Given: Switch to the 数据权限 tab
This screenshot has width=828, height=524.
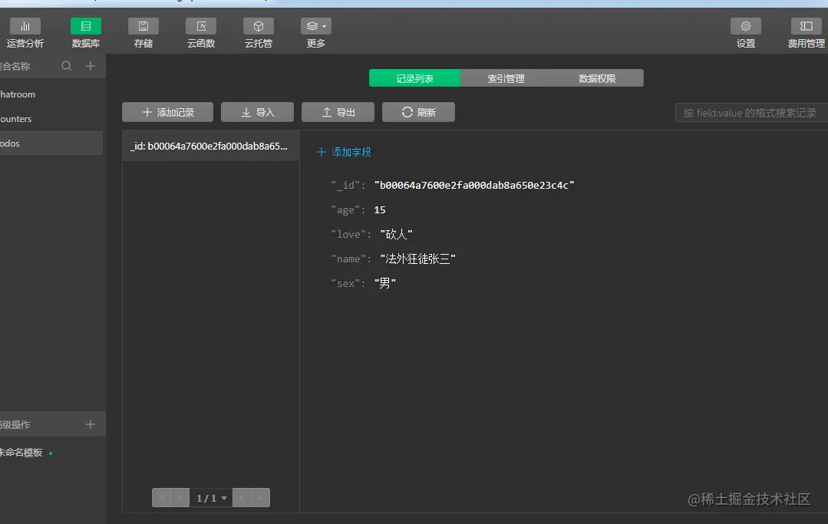Looking at the screenshot, I should 597,78.
